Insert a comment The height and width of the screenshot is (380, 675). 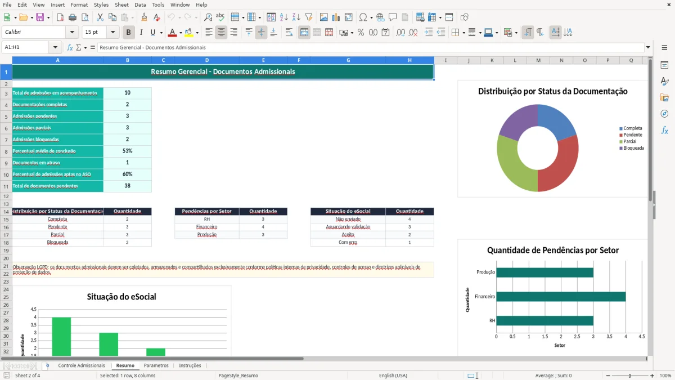tap(393, 17)
